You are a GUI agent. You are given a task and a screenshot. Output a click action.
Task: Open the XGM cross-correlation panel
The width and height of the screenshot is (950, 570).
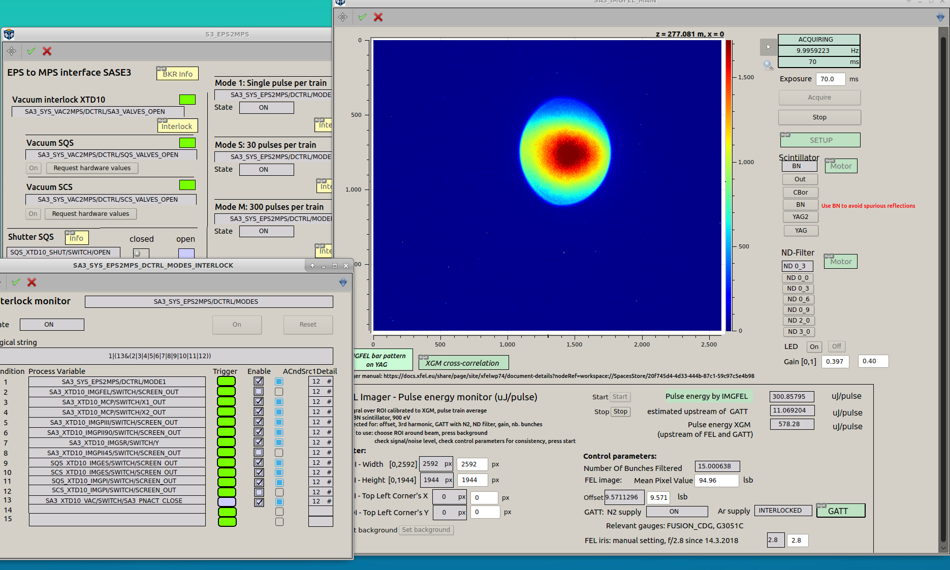click(x=463, y=363)
